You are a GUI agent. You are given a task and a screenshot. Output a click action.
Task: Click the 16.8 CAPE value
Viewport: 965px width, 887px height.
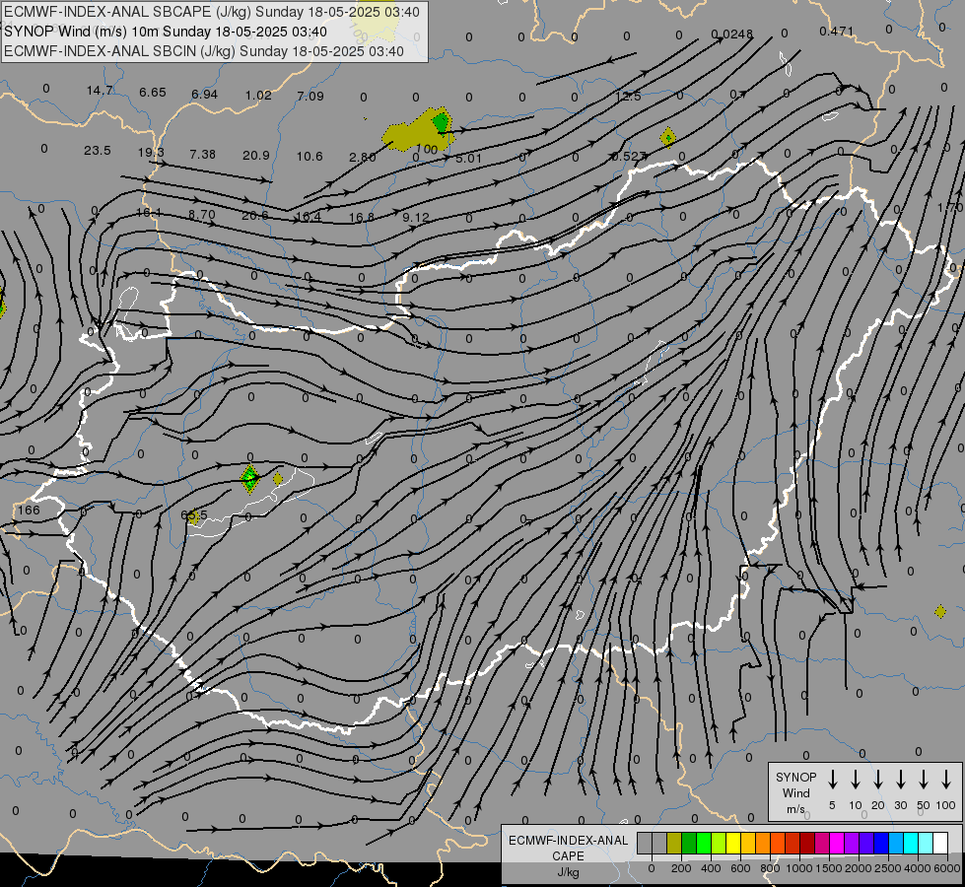(362, 218)
